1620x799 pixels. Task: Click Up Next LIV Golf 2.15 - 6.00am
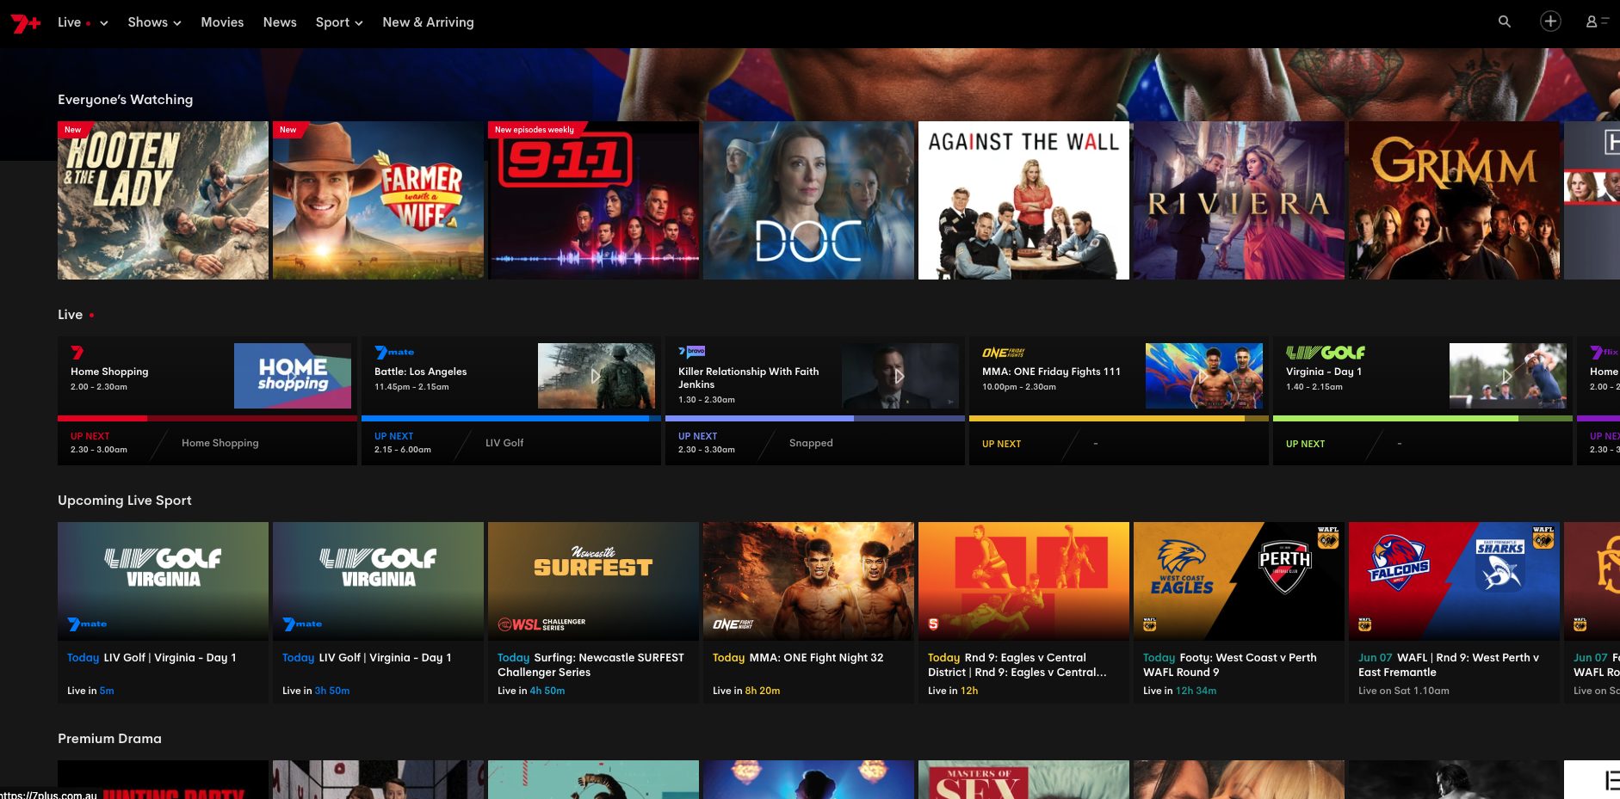tap(511, 443)
